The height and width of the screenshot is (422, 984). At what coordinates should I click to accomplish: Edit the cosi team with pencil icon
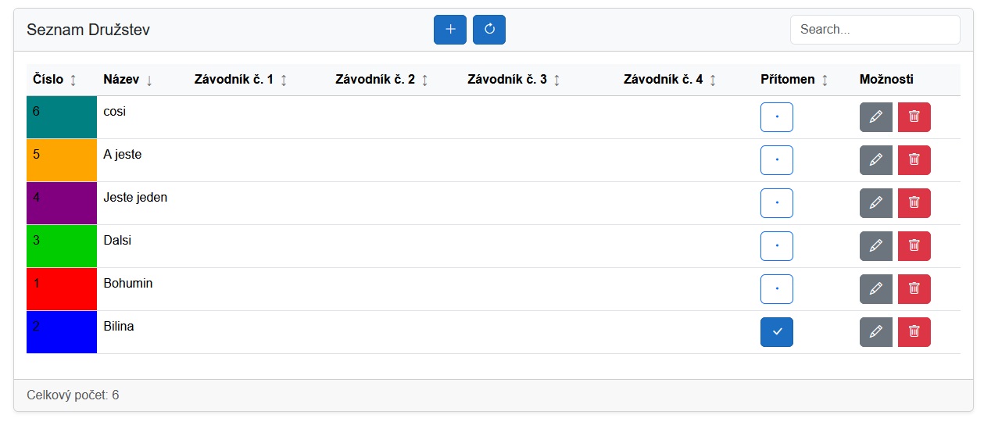[876, 117]
